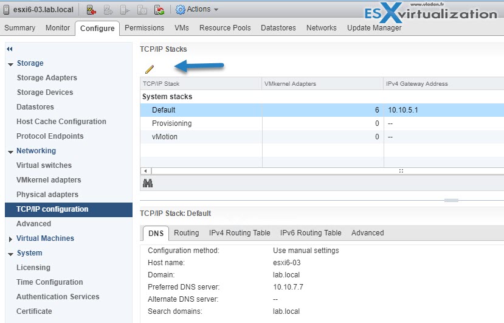Click the 'Use manual settings' value
Image resolution: width=504 pixels, height=323 pixels.
[306, 251]
